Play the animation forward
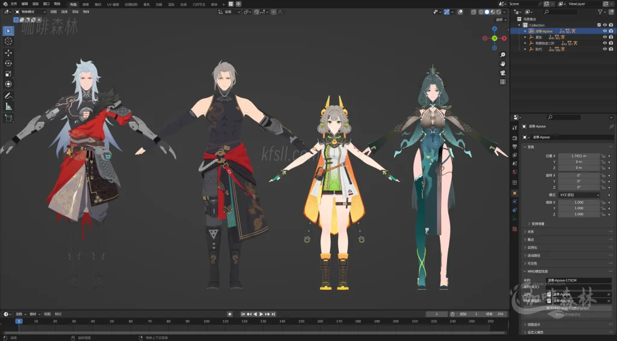 click(x=261, y=315)
